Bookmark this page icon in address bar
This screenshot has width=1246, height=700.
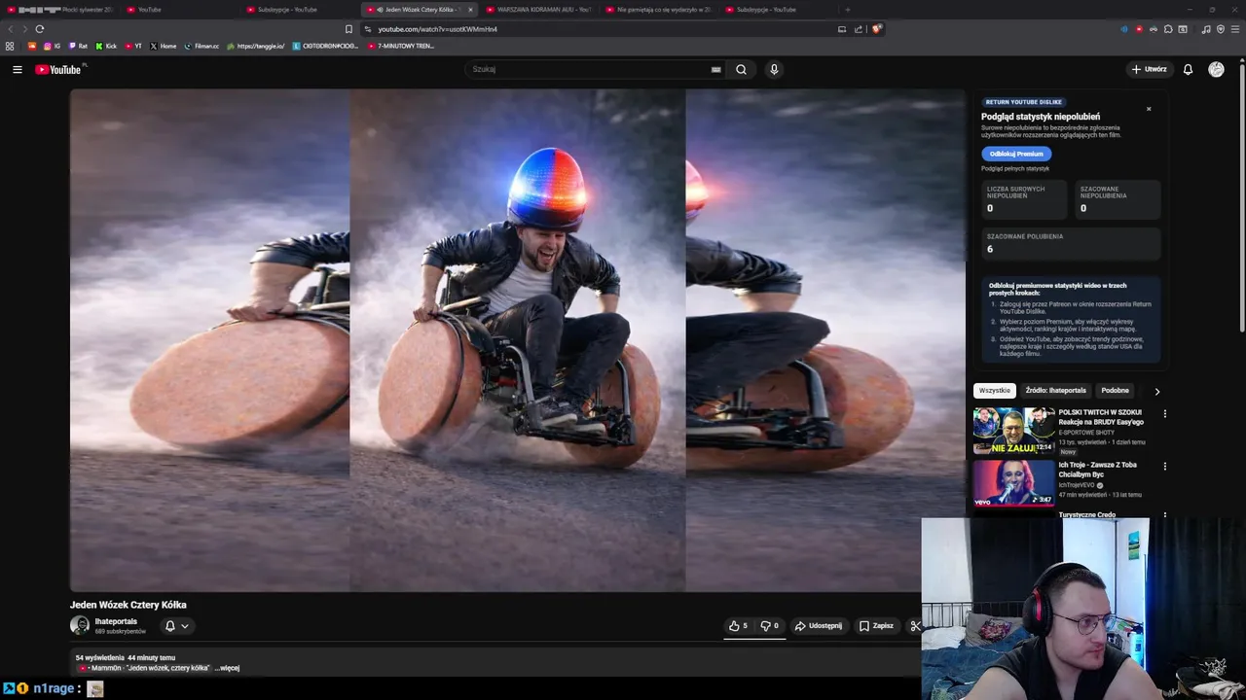click(348, 29)
